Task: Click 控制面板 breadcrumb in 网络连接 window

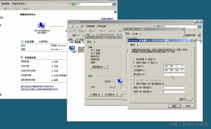Action: coord(91,26)
